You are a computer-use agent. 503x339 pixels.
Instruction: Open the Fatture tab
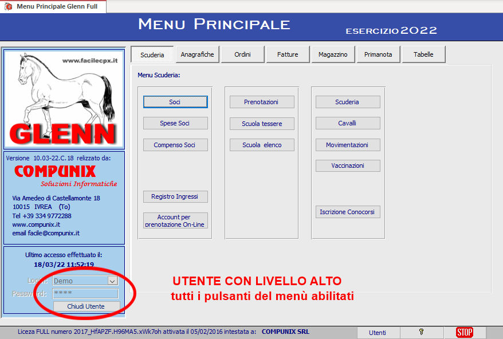click(x=288, y=54)
